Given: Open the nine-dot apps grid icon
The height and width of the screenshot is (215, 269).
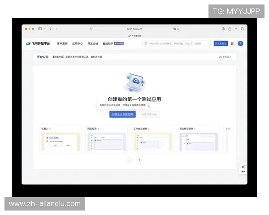Looking at the screenshot, I should click(x=233, y=43).
